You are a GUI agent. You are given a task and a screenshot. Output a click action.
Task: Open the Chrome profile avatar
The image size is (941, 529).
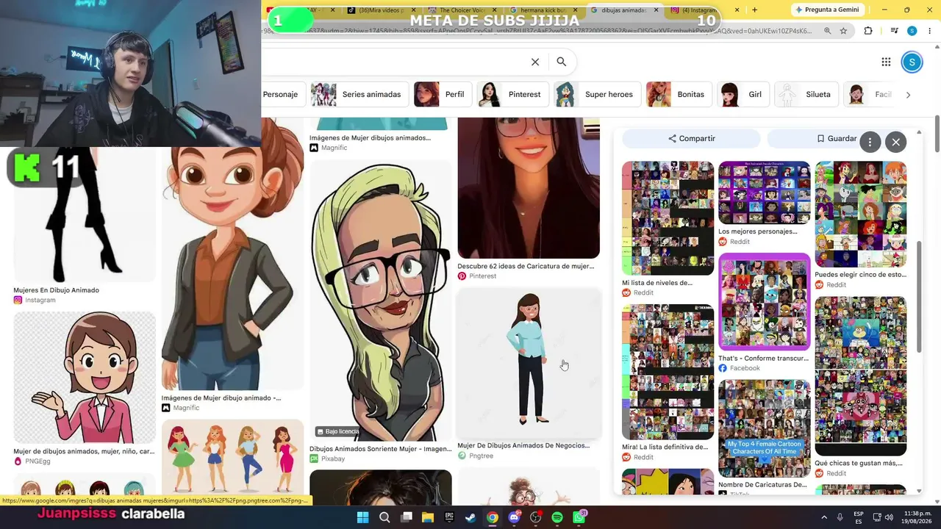[912, 31]
